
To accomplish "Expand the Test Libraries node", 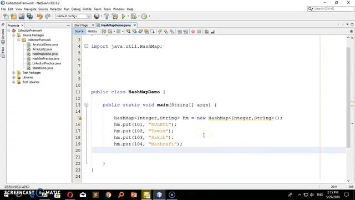I will pyautogui.click(x=14, y=82).
